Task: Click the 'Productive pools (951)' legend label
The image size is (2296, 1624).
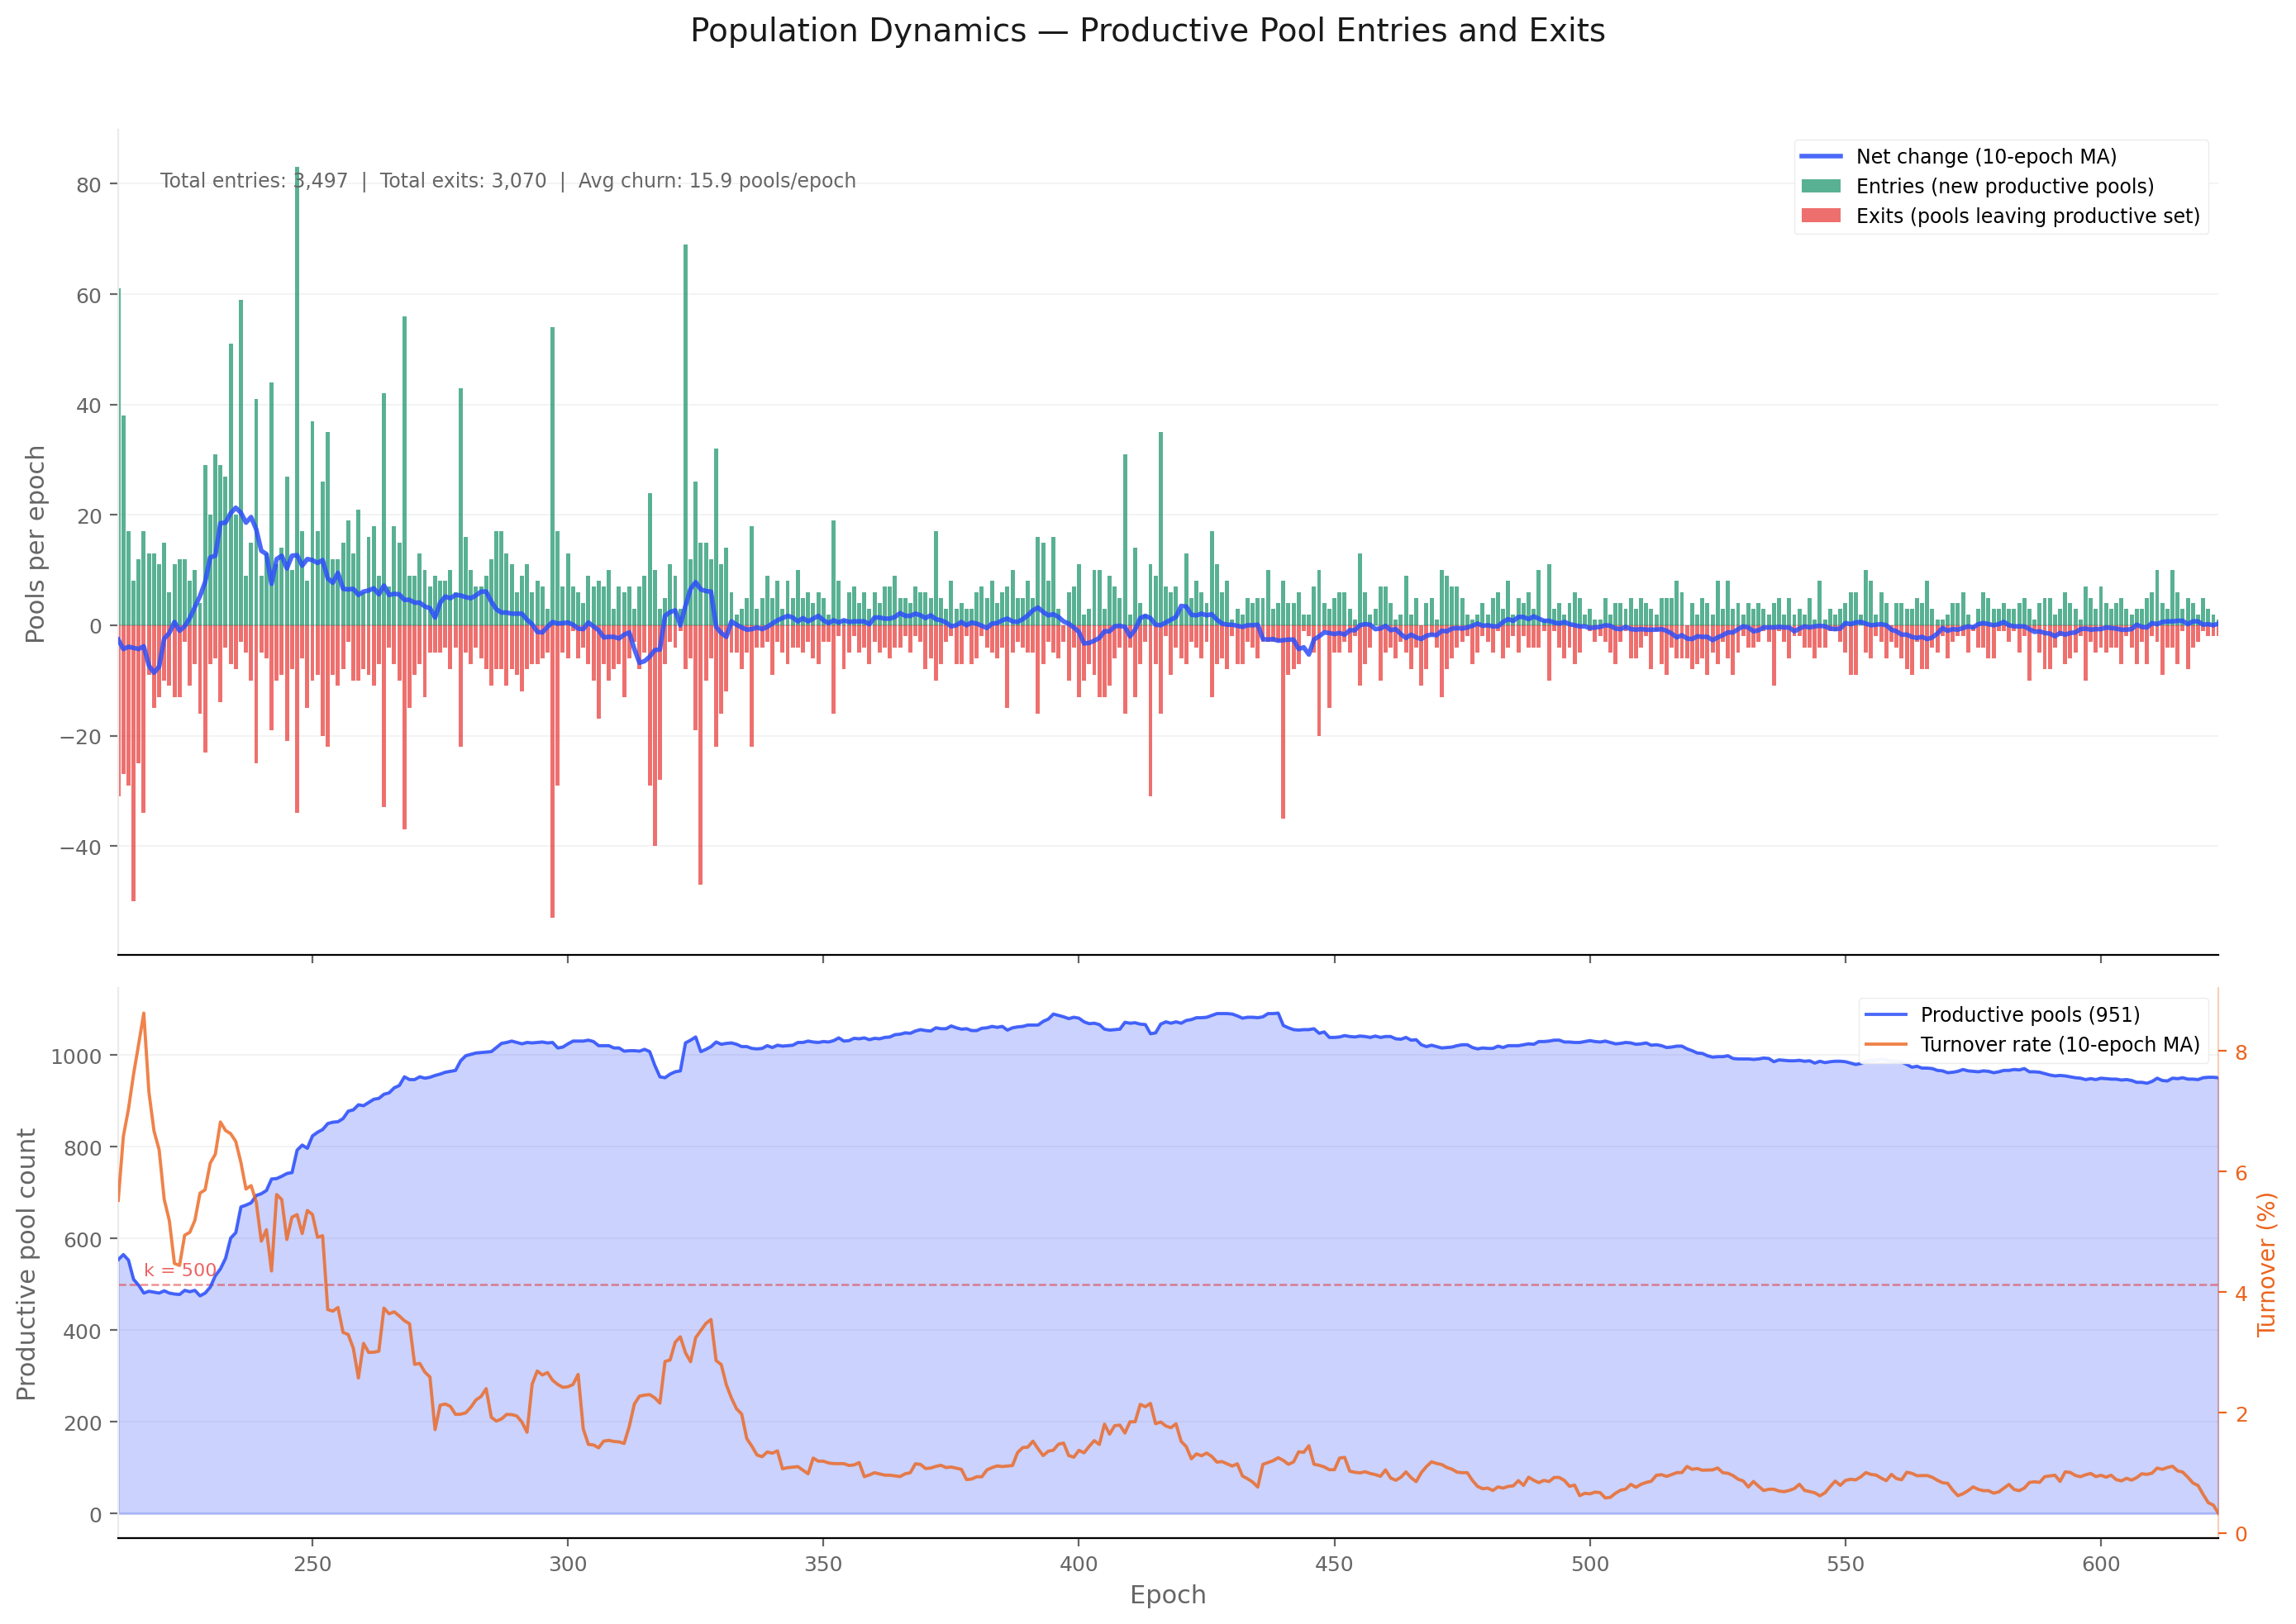Action: click(2030, 1015)
